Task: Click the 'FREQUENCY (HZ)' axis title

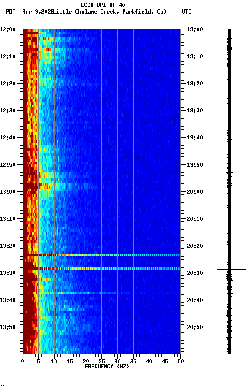Action: tap(107, 367)
